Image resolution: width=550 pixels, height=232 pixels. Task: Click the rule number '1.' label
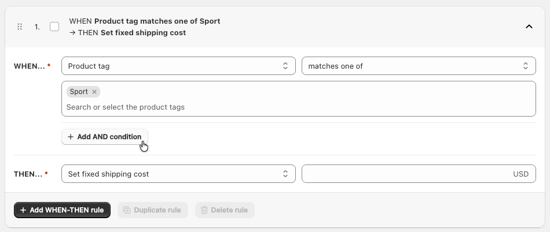[x=37, y=27]
